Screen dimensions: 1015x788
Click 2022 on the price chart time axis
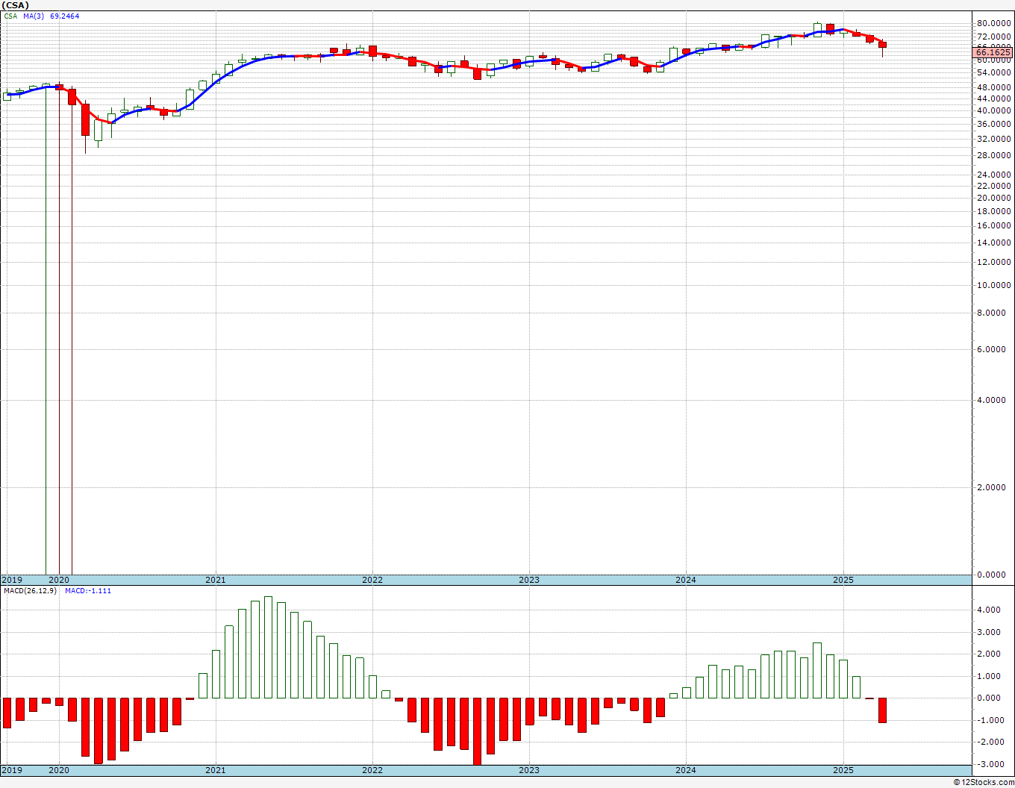tap(372, 580)
